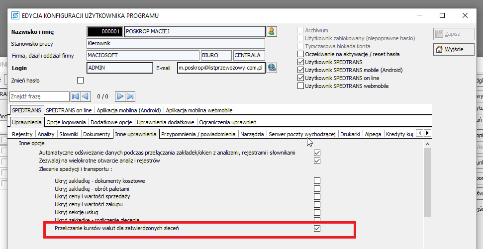Toggle automatic data refresh (Automatyczne odświeżanie) checkbox
The width and height of the screenshot is (483, 249).
click(317, 153)
